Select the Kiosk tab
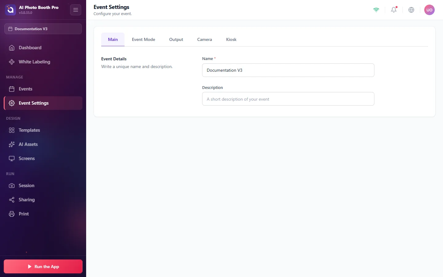 231,39
